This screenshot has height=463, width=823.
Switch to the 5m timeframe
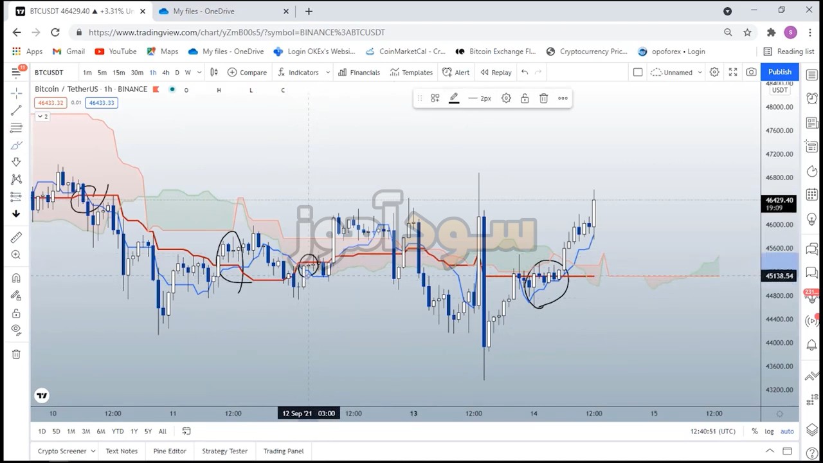pyautogui.click(x=102, y=72)
